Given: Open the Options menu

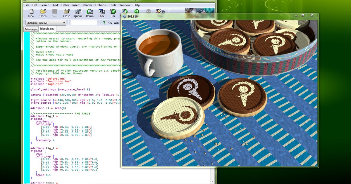Looking at the screenshot, I should pos(100,5).
